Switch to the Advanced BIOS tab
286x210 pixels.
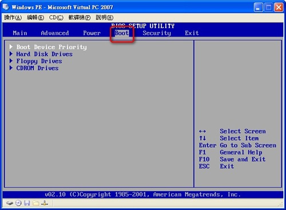(x=55, y=33)
